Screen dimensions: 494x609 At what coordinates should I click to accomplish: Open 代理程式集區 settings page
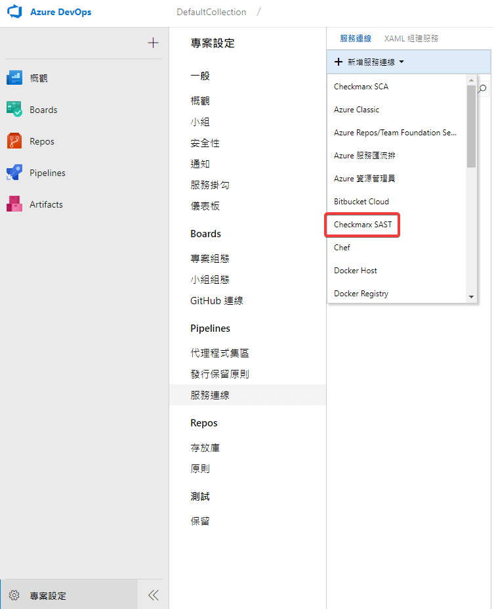pyautogui.click(x=220, y=353)
